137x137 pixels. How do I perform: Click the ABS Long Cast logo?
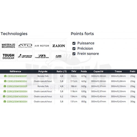tap(59, 56)
